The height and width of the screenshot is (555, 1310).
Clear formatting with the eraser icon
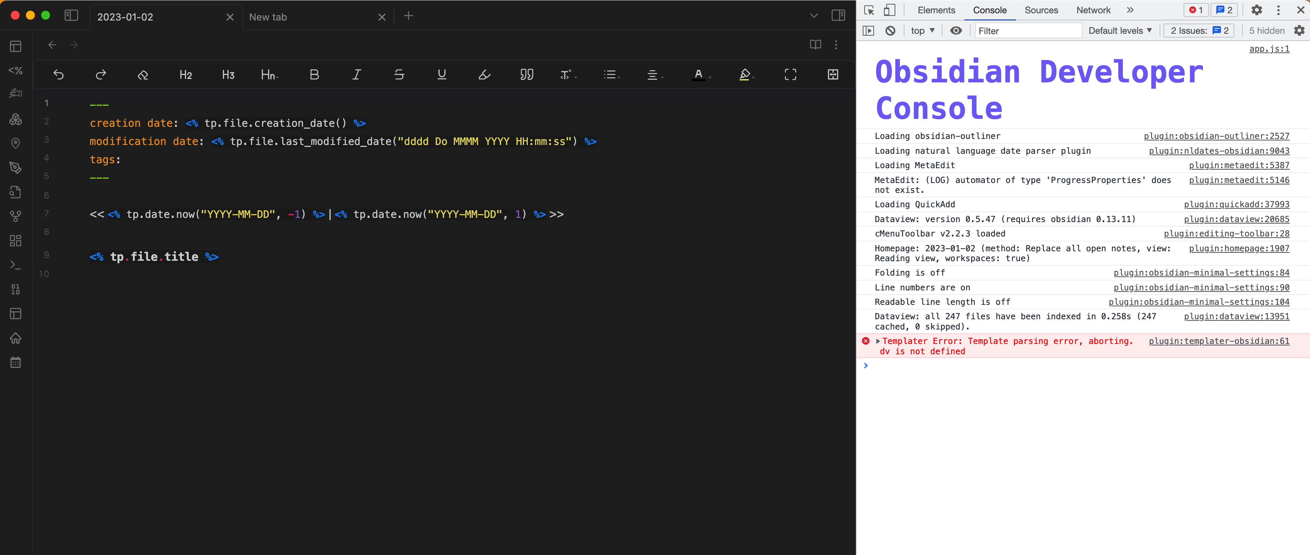click(x=143, y=75)
